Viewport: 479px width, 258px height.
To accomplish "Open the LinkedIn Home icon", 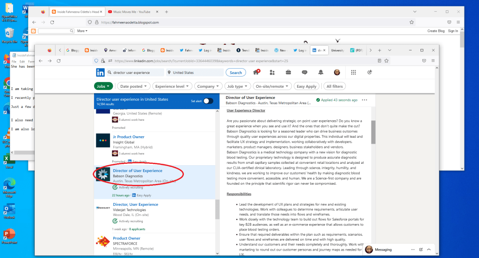I will tap(256, 72).
